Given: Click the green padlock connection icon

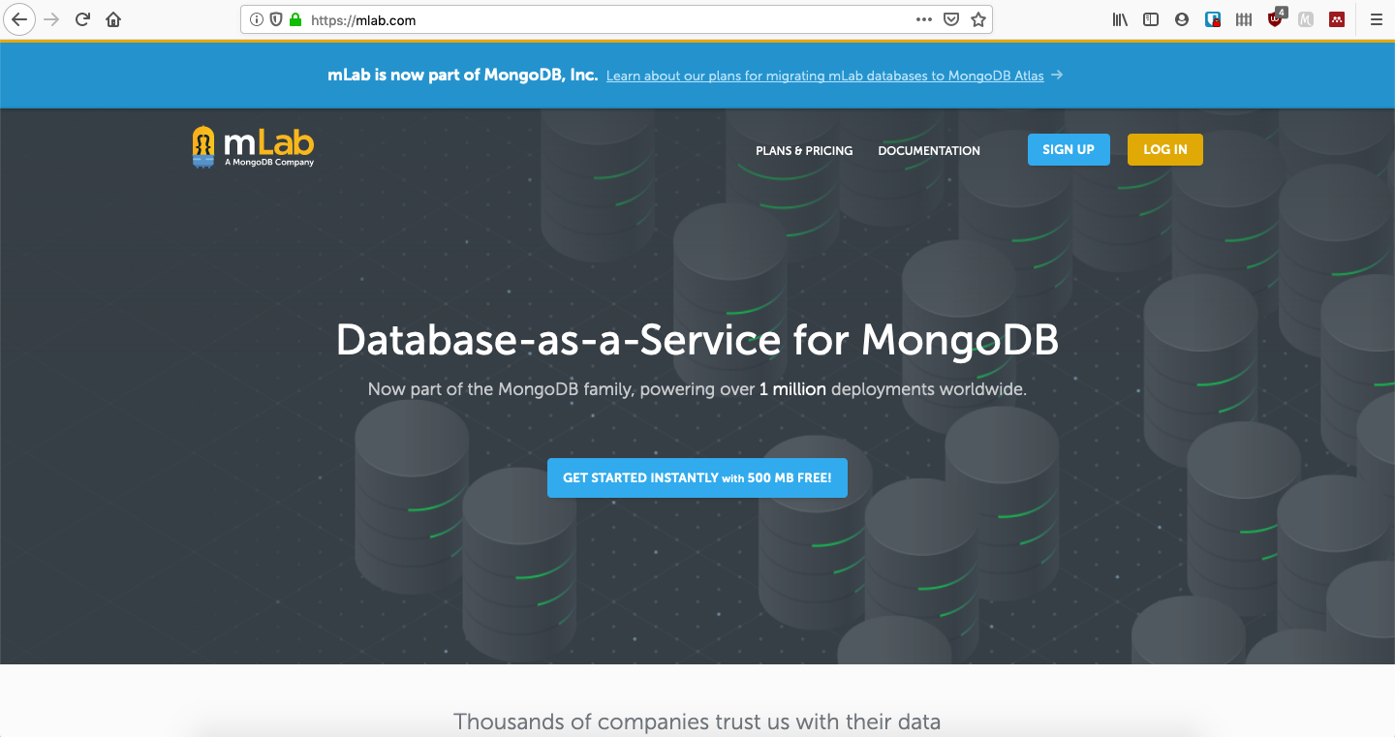Looking at the screenshot, I should coord(295,19).
